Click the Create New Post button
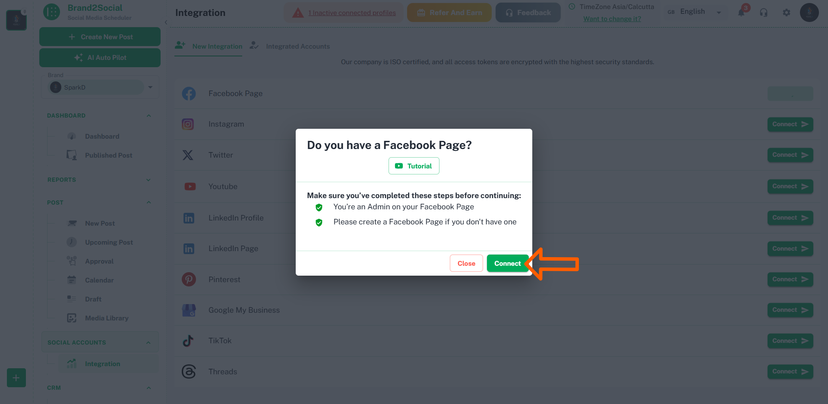 click(x=100, y=37)
